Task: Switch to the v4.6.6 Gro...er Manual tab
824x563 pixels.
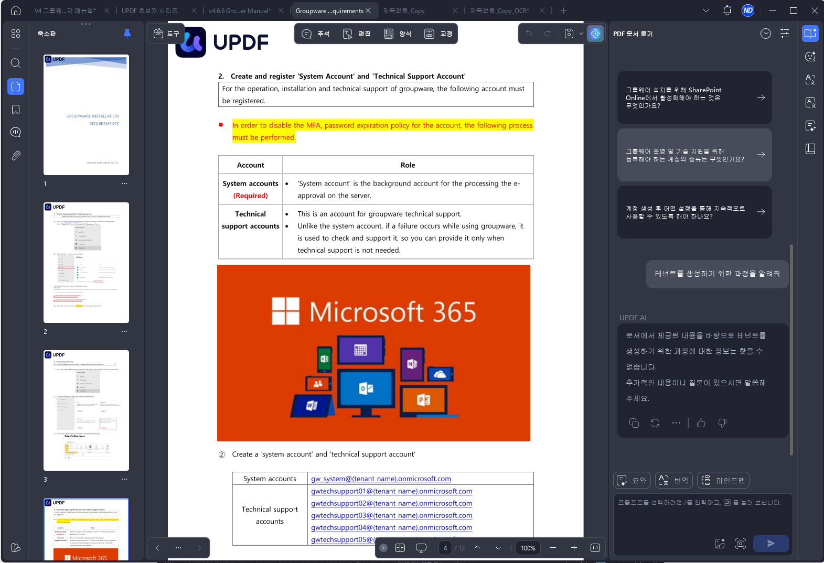Action: click(240, 10)
